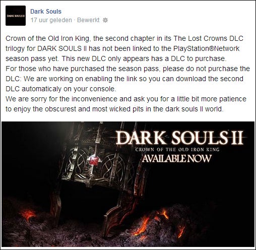Click the line 'DLC automaticaly on your console'
The height and width of the screenshot is (250, 256).
coord(61,89)
